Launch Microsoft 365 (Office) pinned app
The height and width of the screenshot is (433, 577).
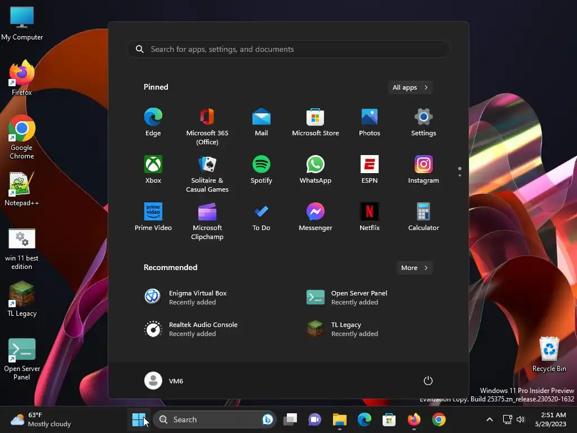click(x=207, y=126)
